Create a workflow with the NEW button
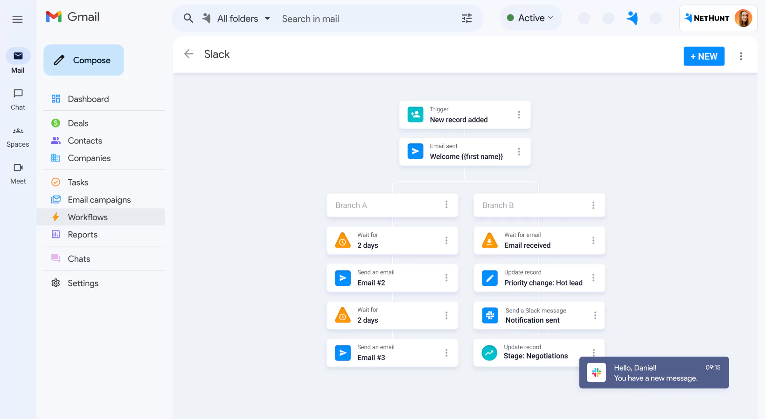Image resolution: width=765 pixels, height=419 pixels. coord(704,56)
